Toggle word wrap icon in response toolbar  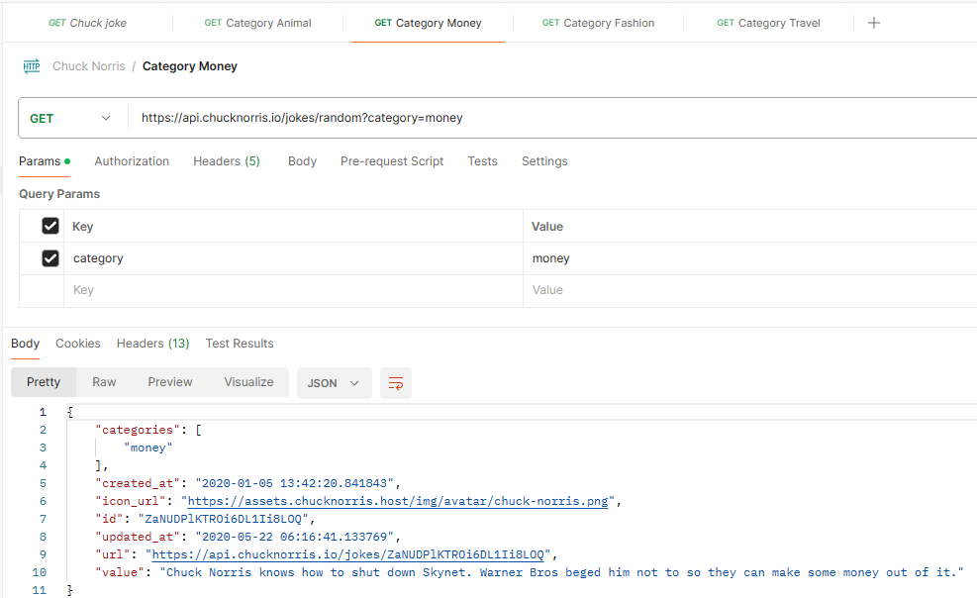(x=396, y=383)
